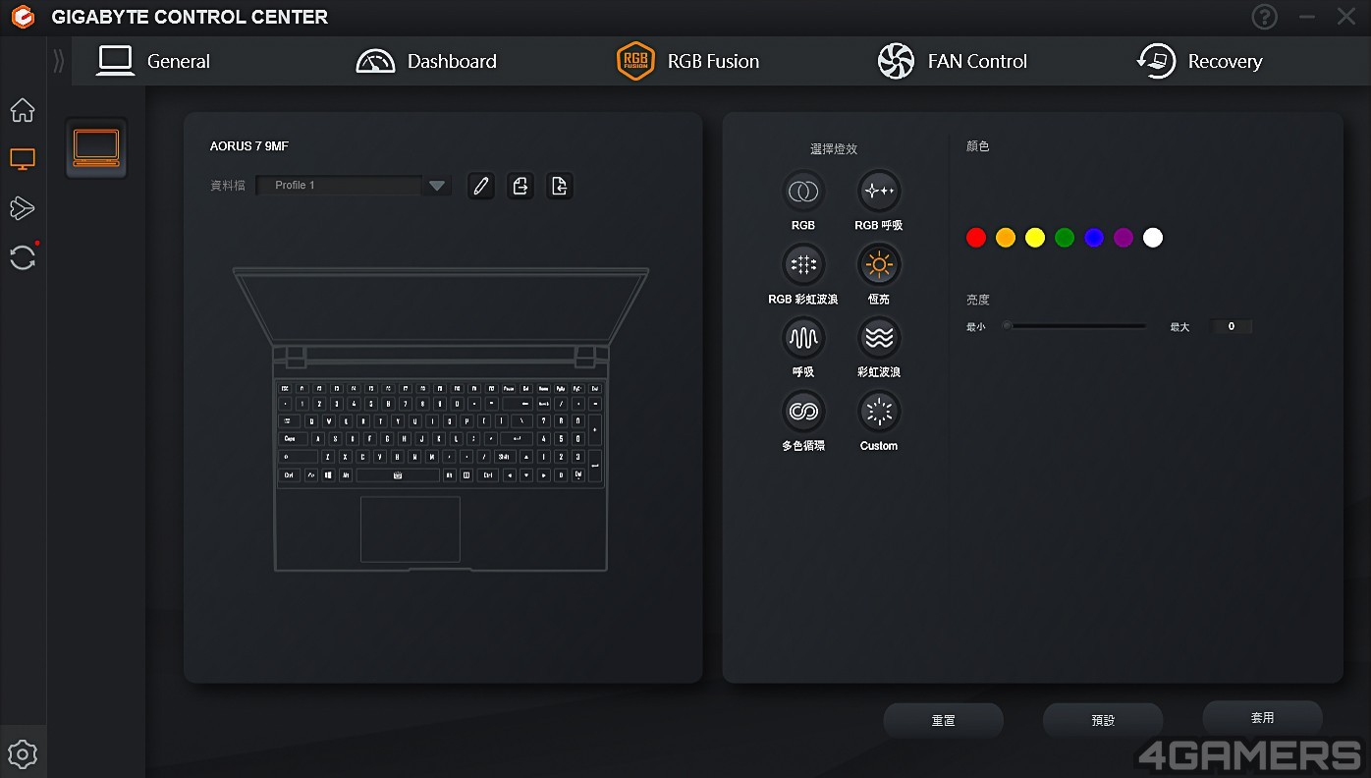Open the Home sidebar icon
The width and height of the screenshot is (1371, 778).
(x=23, y=110)
